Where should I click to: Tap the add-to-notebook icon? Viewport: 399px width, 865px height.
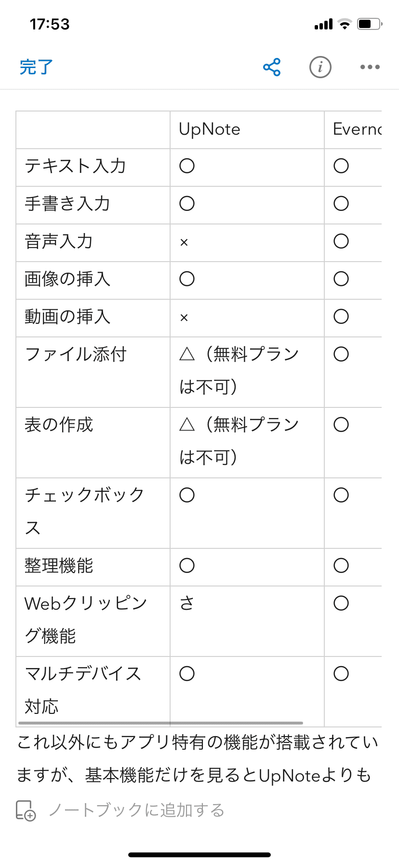coord(26,810)
